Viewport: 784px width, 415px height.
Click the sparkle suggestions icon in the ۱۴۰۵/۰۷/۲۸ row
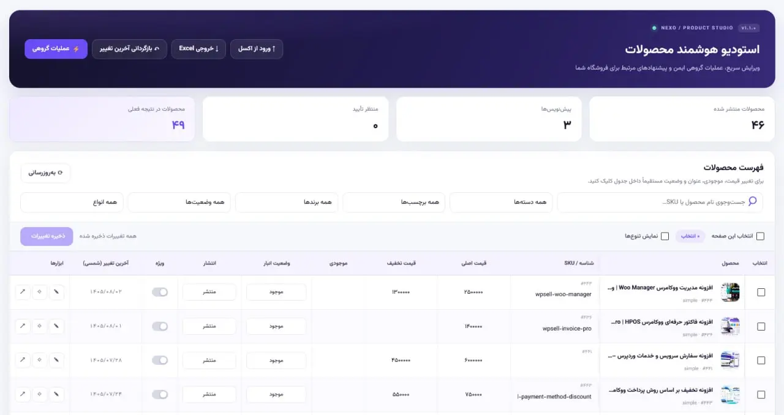pyautogui.click(x=39, y=361)
